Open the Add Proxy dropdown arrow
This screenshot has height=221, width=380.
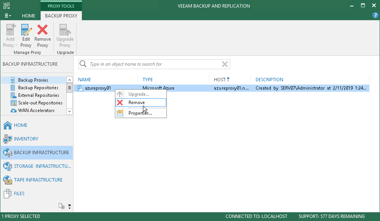[16, 45]
